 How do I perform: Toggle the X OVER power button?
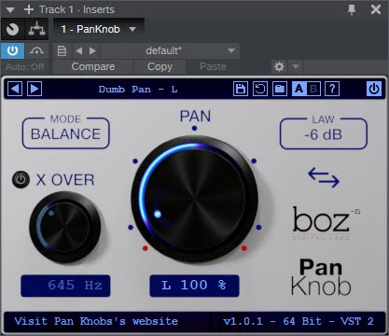click(21, 179)
